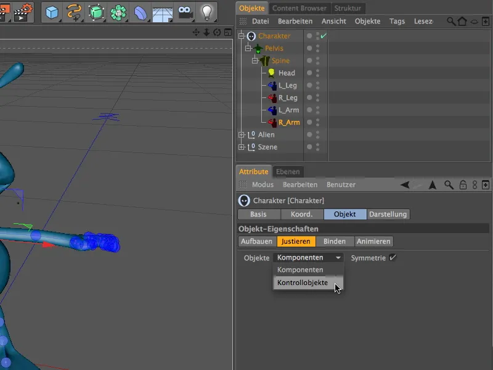
Task: Select the Spine component in tree
Action: 280,60
